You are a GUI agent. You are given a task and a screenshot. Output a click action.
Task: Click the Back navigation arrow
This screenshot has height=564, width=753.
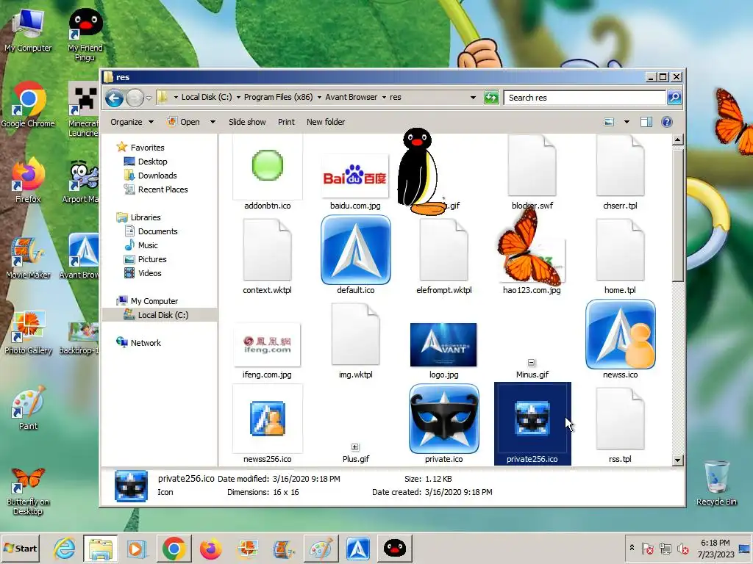(114, 98)
